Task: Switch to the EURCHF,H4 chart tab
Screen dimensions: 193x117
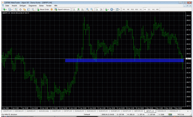Action: coord(103,111)
